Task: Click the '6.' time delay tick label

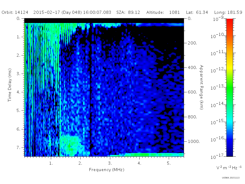Action: coord(18,129)
